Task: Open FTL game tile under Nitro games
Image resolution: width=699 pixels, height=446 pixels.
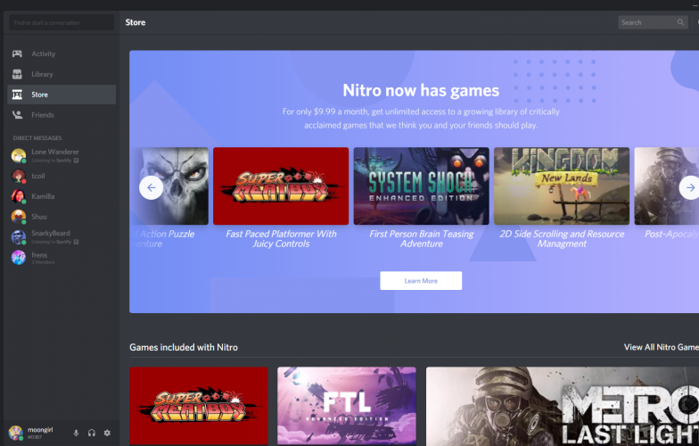Action: [346, 406]
